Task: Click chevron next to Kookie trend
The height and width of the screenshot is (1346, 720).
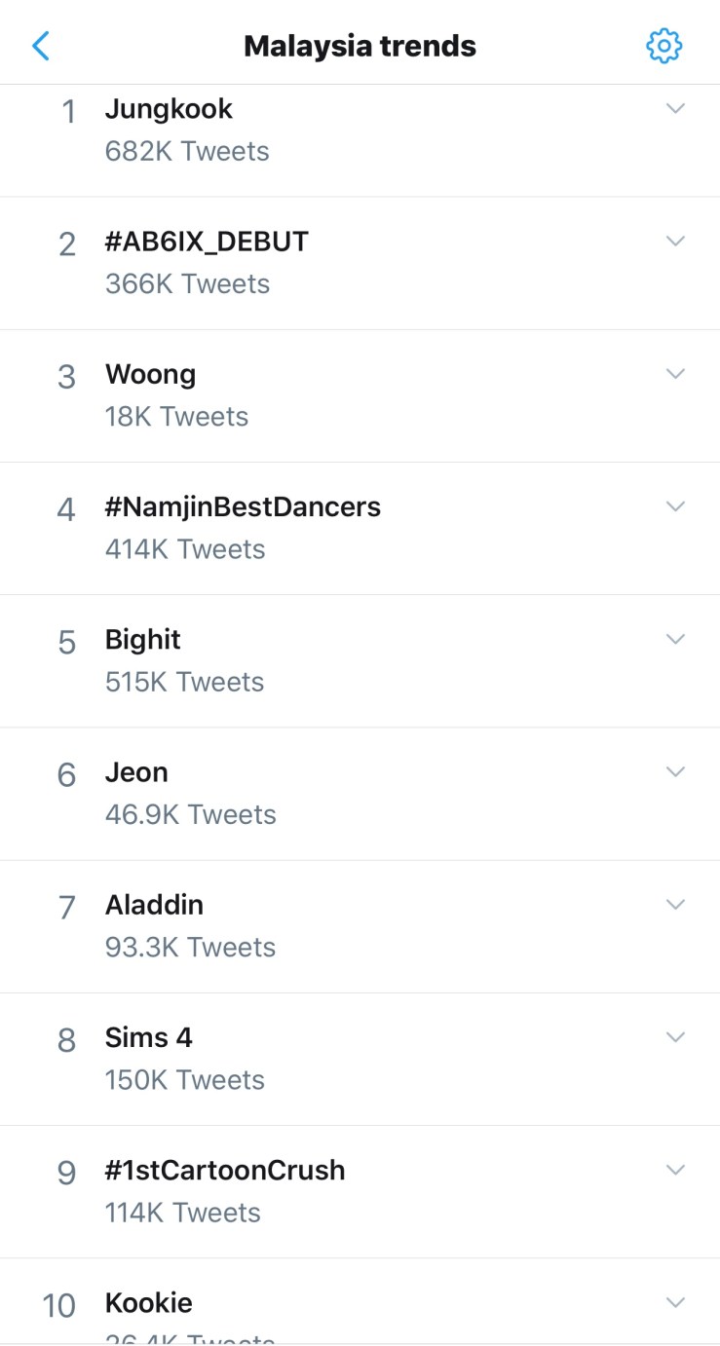Action: pyautogui.click(x=675, y=1302)
